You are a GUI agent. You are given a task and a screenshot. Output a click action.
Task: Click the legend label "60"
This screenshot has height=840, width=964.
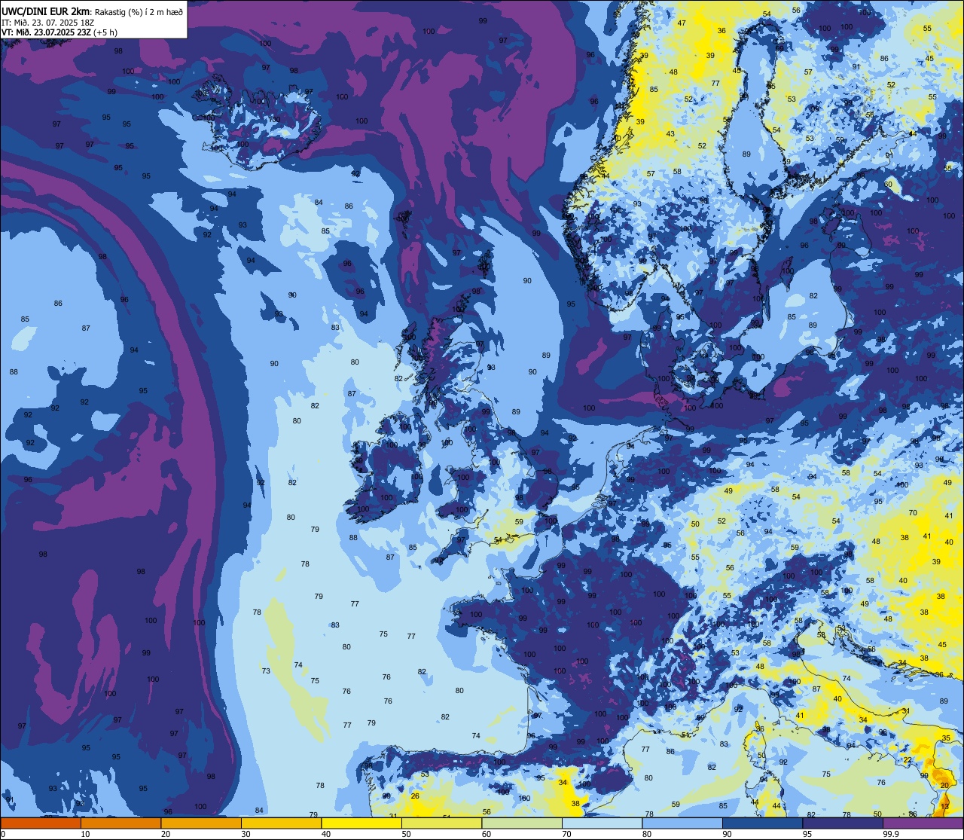click(x=487, y=834)
